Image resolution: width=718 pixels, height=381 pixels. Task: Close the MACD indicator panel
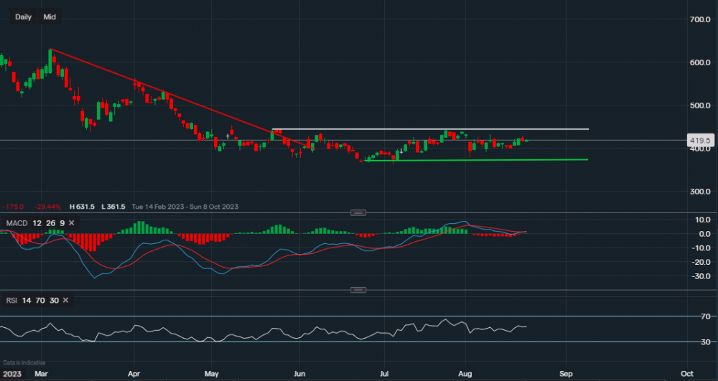pyautogui.click(x=70, y=223)
